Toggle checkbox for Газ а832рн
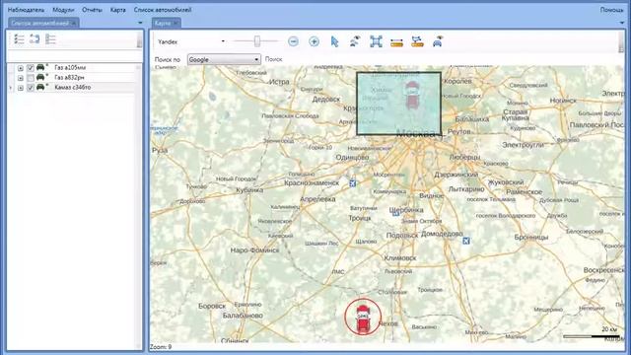This screenshot has width=631, height=355. [31, 78]
